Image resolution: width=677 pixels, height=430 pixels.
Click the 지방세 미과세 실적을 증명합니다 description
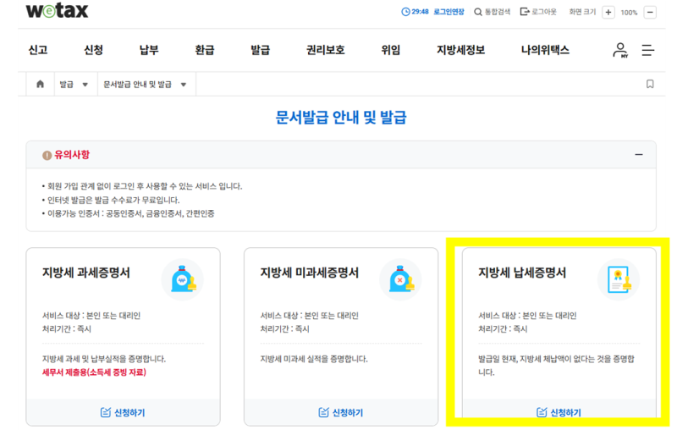[314, 359]
